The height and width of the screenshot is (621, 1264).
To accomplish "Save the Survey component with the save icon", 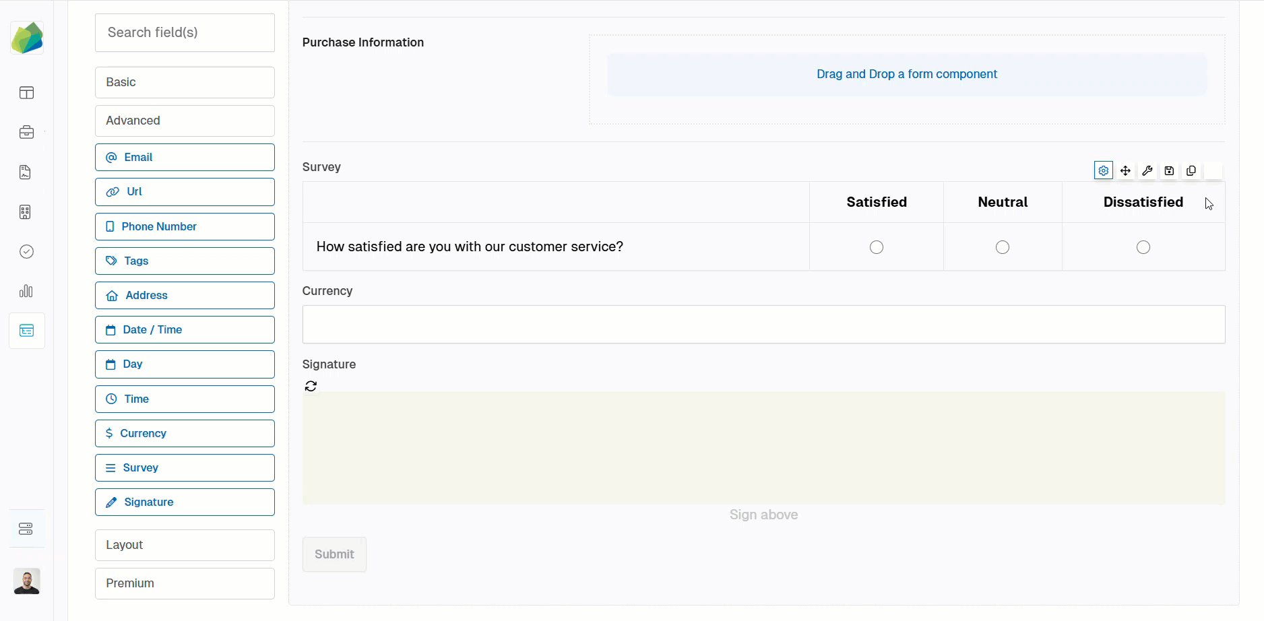I will pos(1169,170).
